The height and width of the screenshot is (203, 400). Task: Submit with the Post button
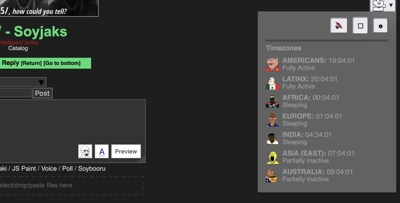[x=42, y=93]
